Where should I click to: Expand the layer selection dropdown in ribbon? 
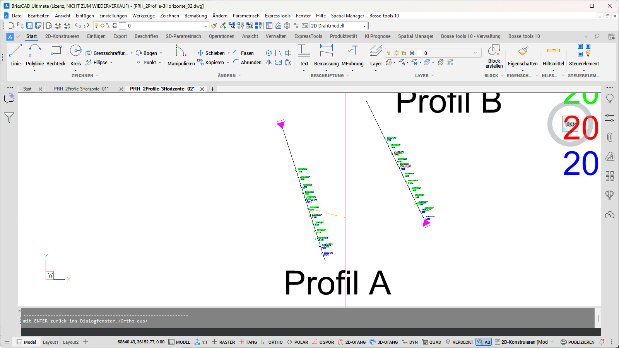(x=475, y=53)
